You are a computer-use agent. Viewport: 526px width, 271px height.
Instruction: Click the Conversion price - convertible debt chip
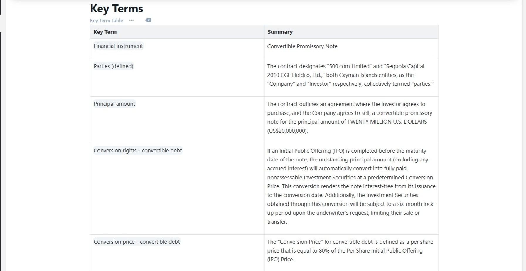click(137, 242)
